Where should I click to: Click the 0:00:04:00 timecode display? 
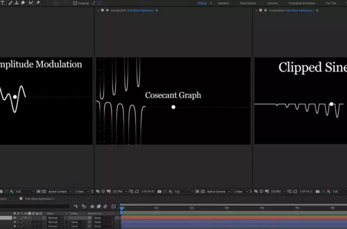(148, 191)
